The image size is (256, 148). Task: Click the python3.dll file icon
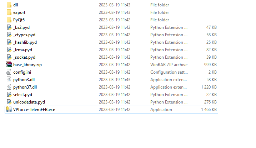(x=9, y=80)
